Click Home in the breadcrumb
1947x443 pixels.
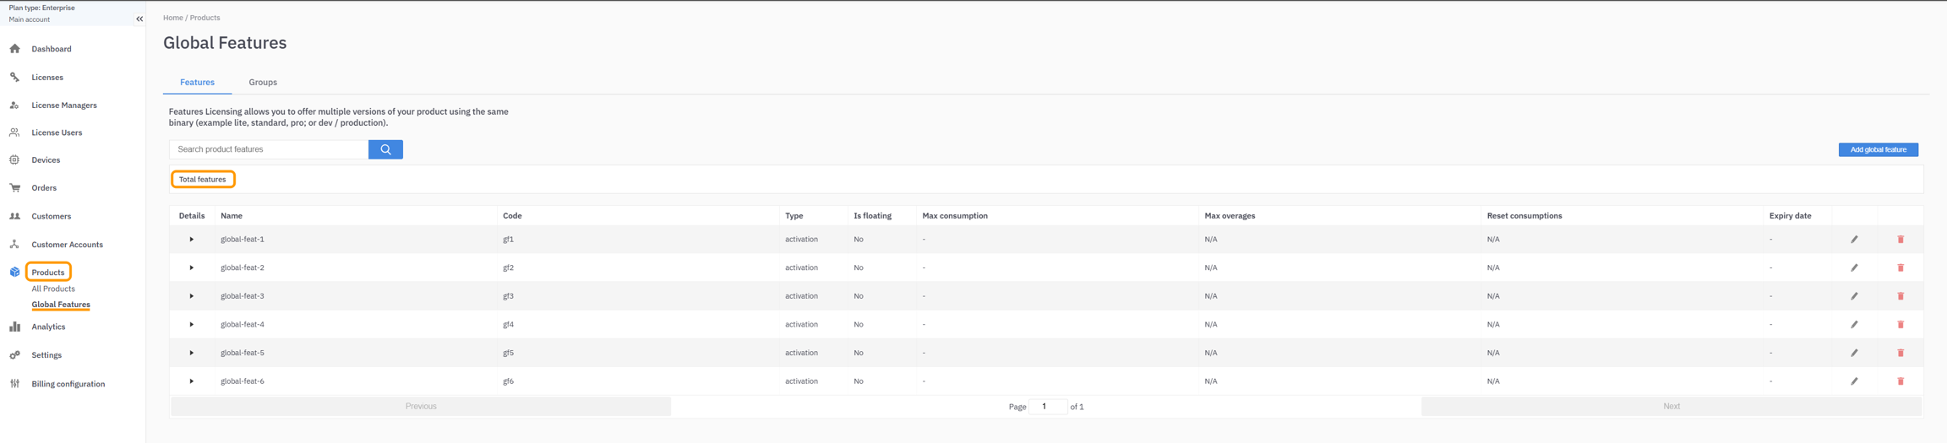tap(172, 18)
